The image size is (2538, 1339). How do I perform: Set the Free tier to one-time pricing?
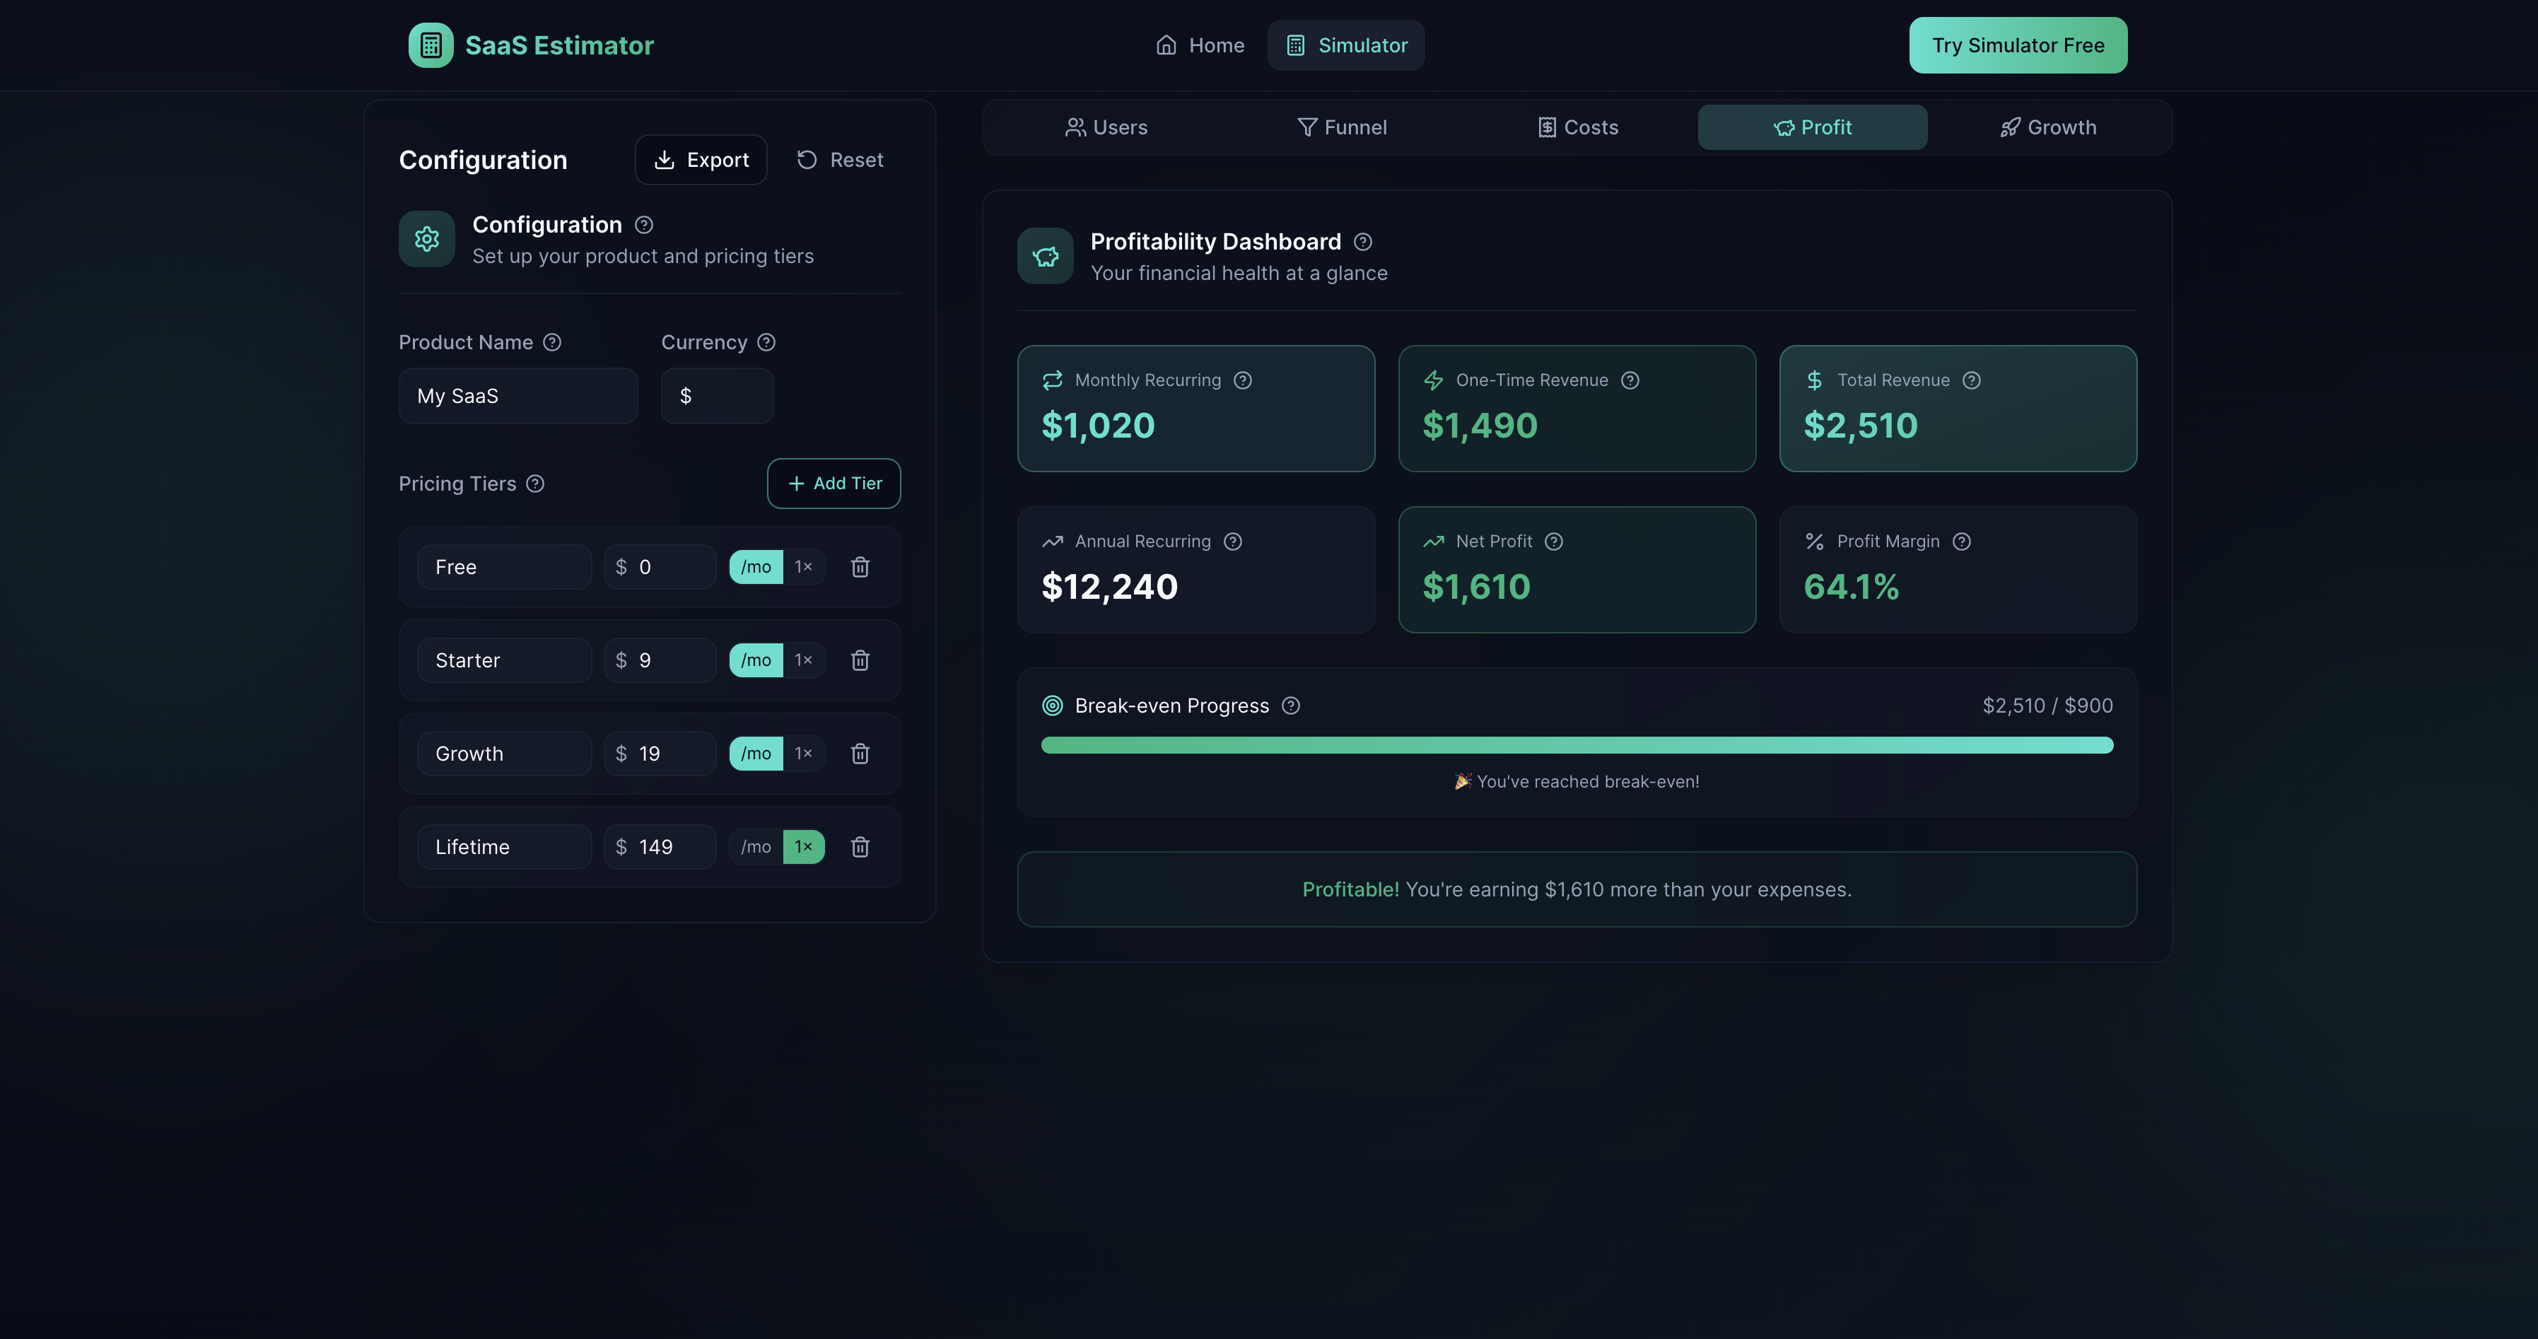pos(803,566)
